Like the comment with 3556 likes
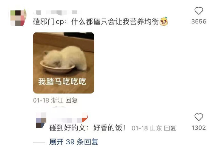 pyautogui.click(x=198, y=11)
